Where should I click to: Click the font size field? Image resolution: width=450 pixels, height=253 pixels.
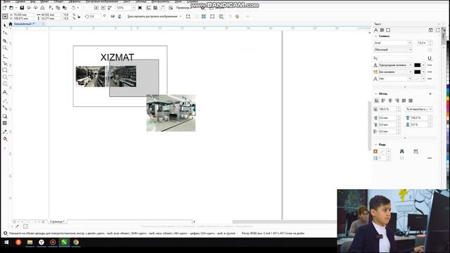[422, 43]
